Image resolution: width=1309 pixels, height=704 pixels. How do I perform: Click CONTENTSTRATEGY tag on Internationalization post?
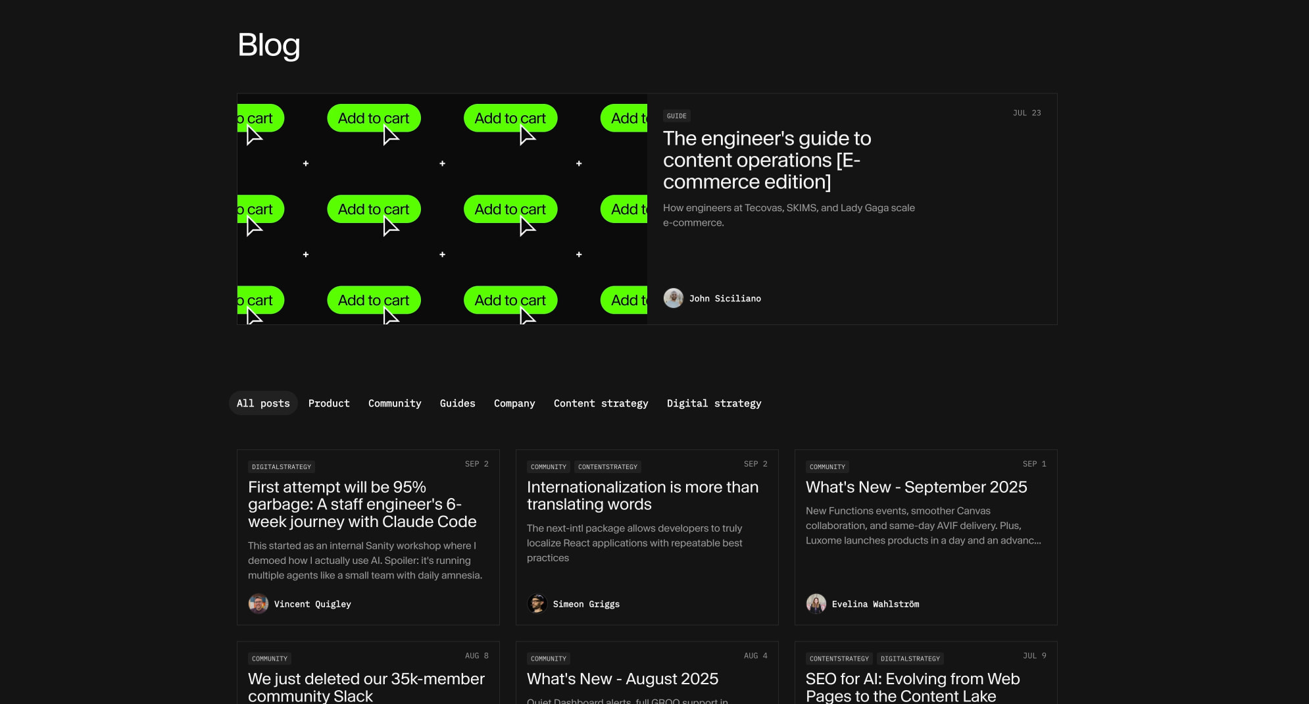608,466
